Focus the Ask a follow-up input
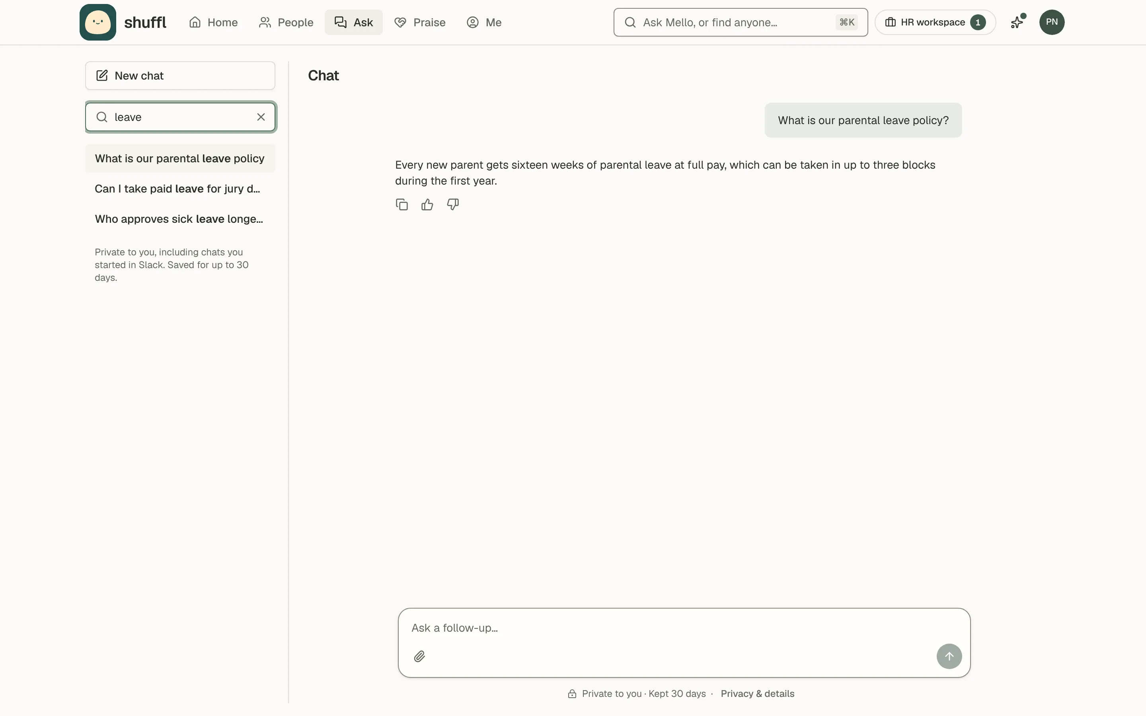 coord(684,628)
